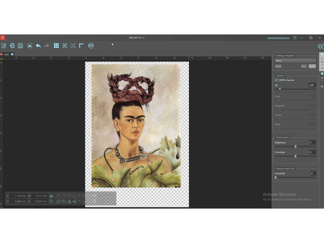Start the RIP process

pos(91,46)
